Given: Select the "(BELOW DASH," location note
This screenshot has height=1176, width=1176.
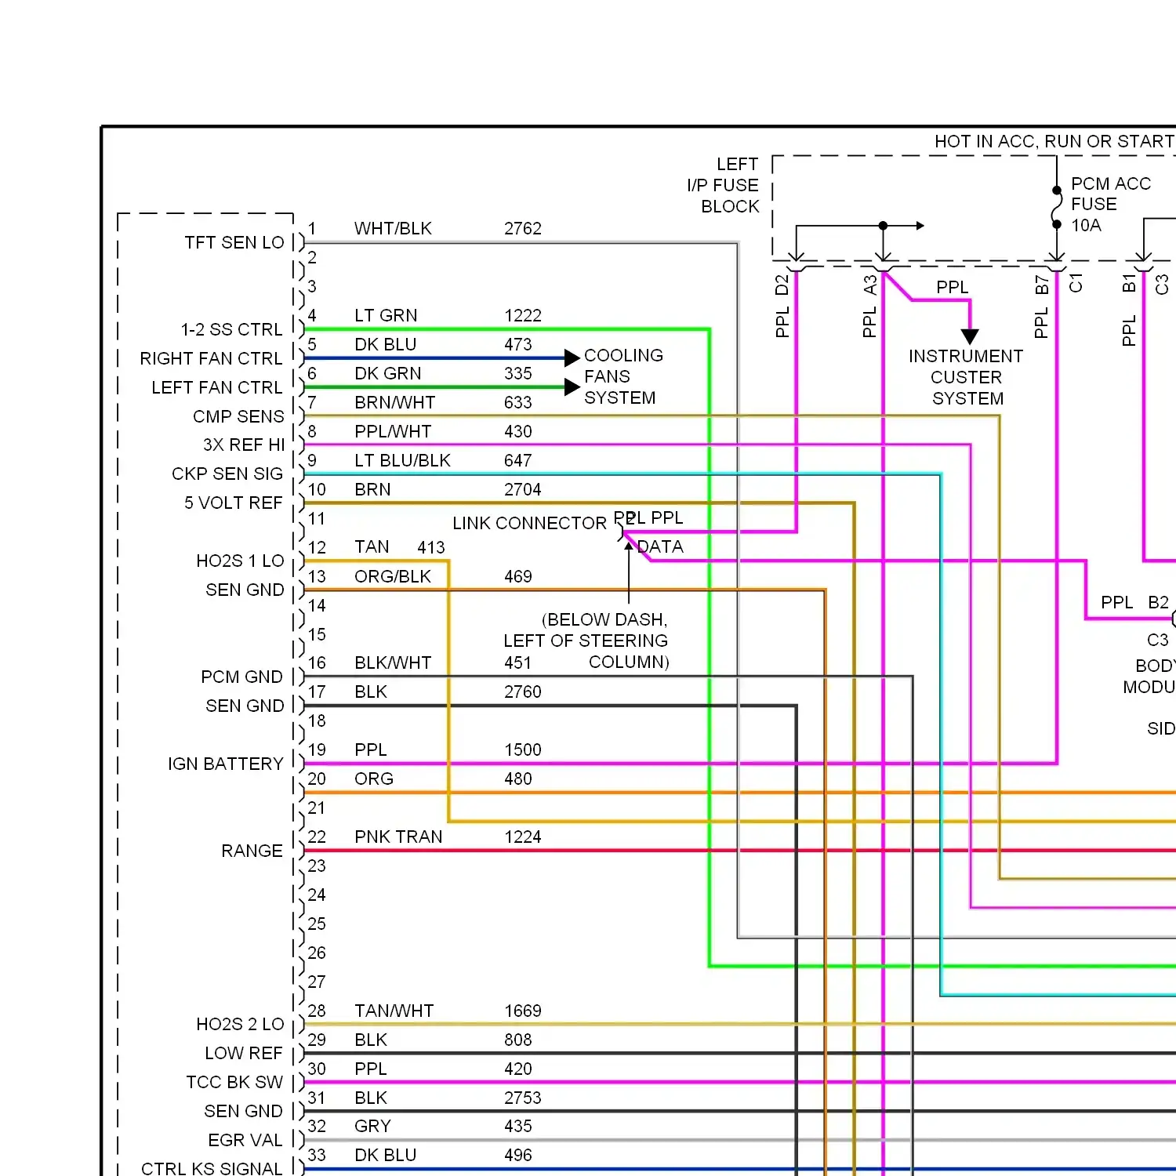Looking at the screenshot, I should [604, 619].
